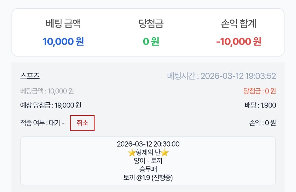Click the 손익 : 0 원 text
Screen dimensions: 296x192
263,123
